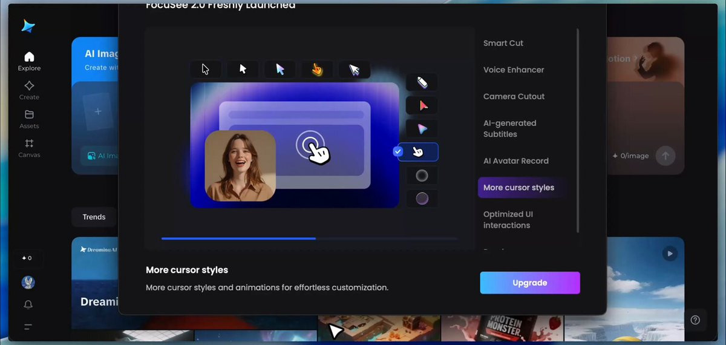Click the plus add-image placeholder

[x=99, y=112]
